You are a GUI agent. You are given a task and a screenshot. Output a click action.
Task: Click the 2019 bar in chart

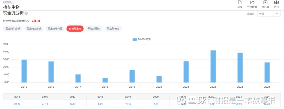(132, 76)
